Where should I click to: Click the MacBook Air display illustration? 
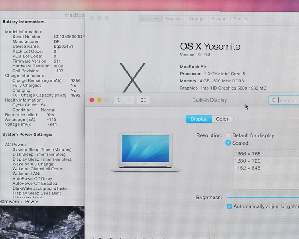coord(145,152)
